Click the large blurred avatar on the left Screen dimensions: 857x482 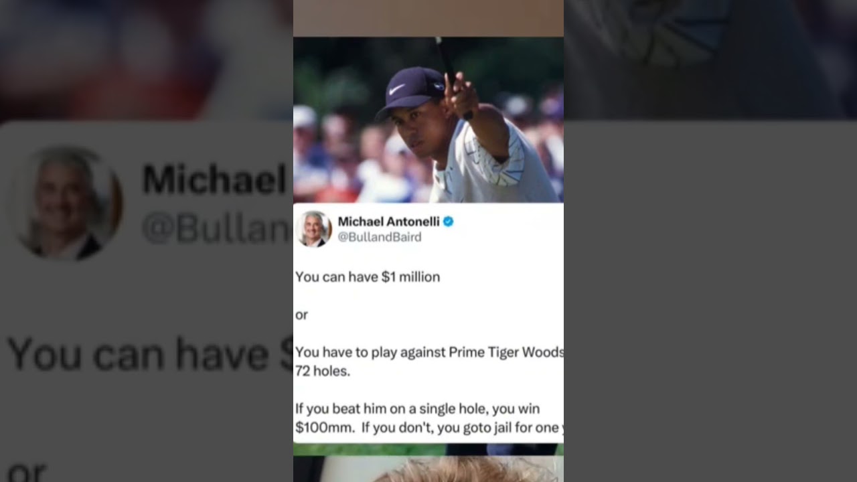[x=66, y=202]
